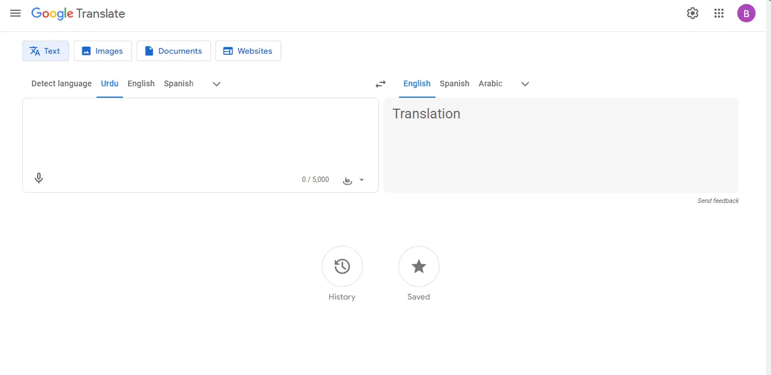Open the Google apps grid

click(719, 13)
